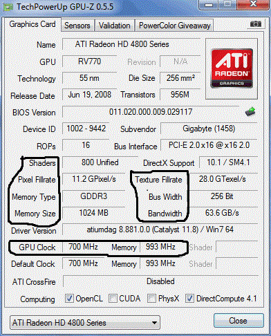Open the Validation tab
The width and height of the screenshot is (271, 336).
[115, 26]
